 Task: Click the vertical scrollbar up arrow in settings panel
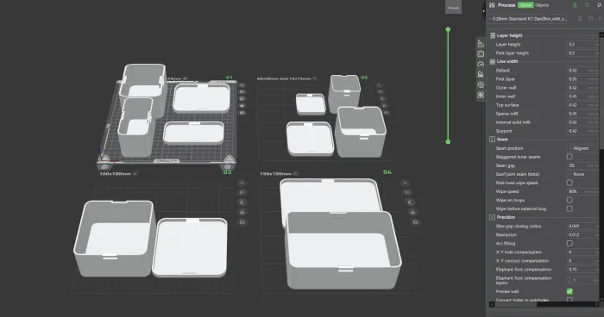click(x=601, y=34)
